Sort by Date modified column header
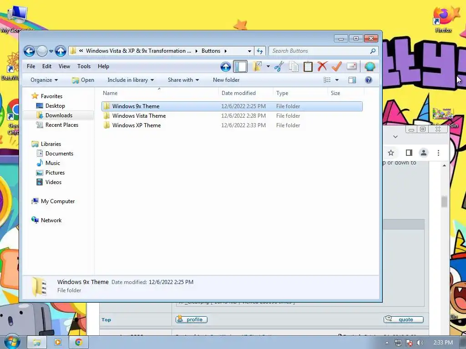The image size is (466, 349). pos(246,93)
